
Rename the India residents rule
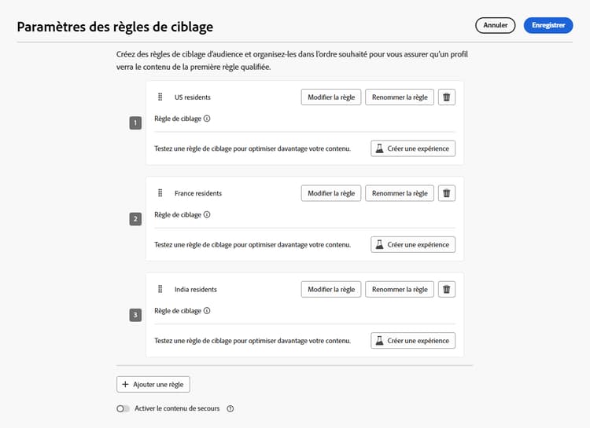tap(400, 289)
